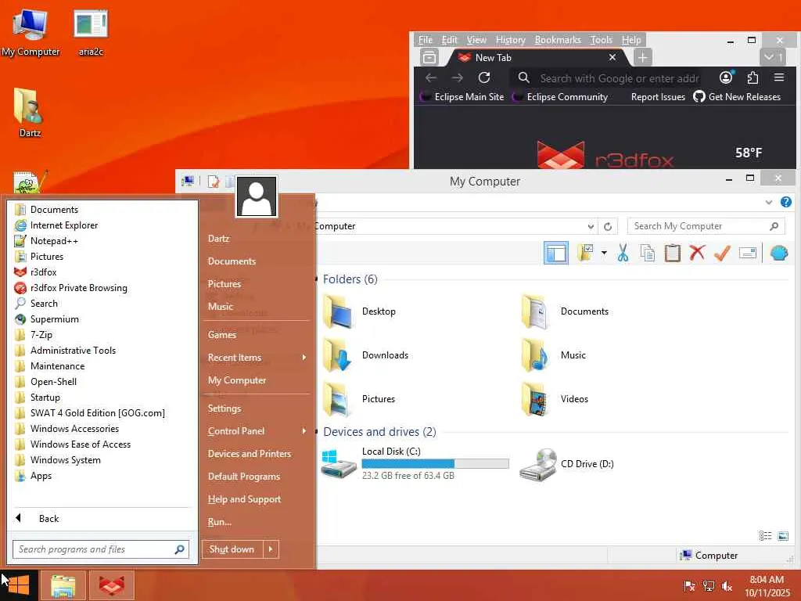The image size is (801, 601).
Task: Click the Copy icon in My Computer toolbar
Action: pyautogui.click(x=647, y=253)
